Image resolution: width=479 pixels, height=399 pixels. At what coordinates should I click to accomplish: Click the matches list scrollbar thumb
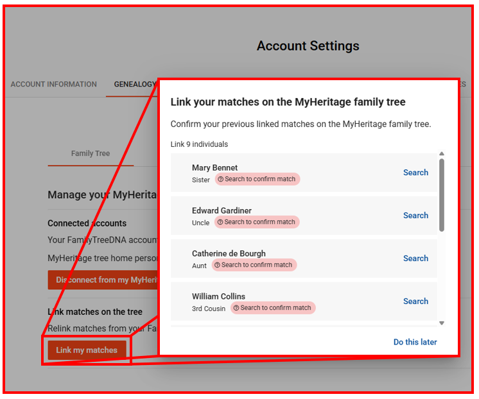(442, 195)
